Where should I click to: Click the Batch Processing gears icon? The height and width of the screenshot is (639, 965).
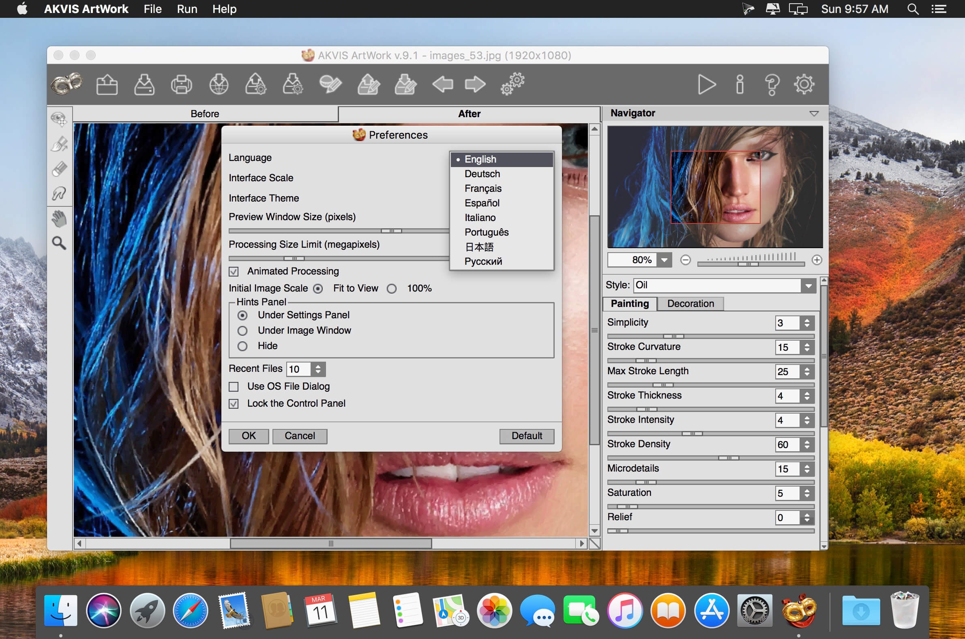(x=513, y=84)
